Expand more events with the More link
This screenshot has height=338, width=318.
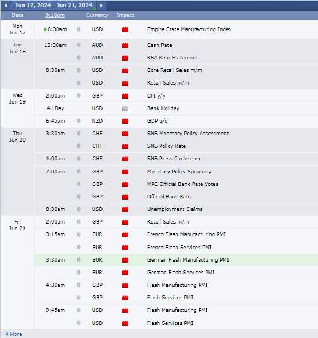tap(14, 334)
